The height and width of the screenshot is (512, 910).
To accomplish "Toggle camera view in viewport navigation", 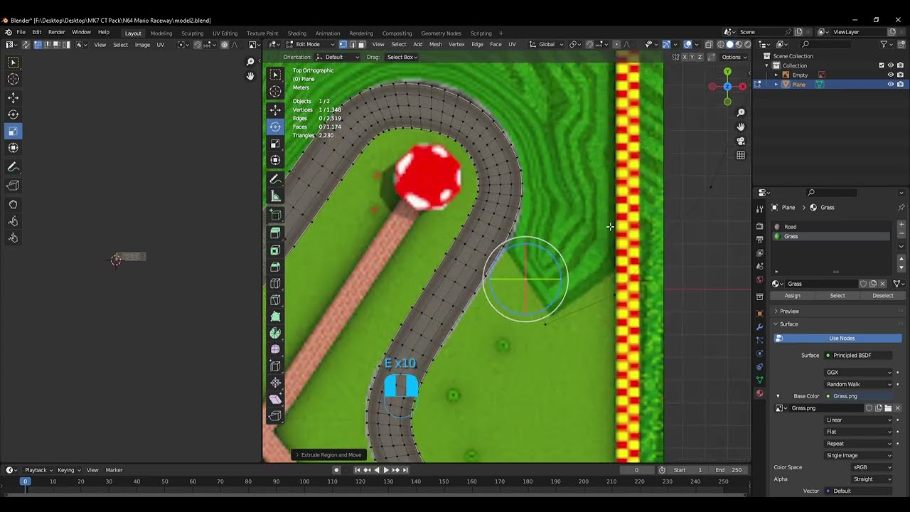I will (x=740, y=141).
